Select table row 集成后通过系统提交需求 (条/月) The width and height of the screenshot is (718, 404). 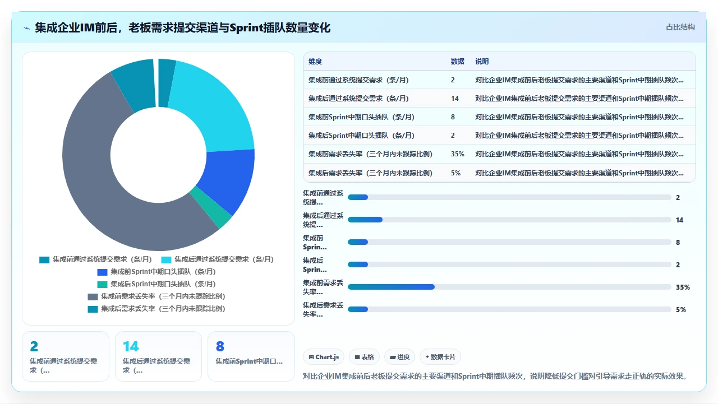499,99
